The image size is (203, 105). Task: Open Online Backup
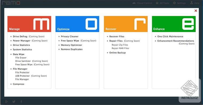(118, 53)
